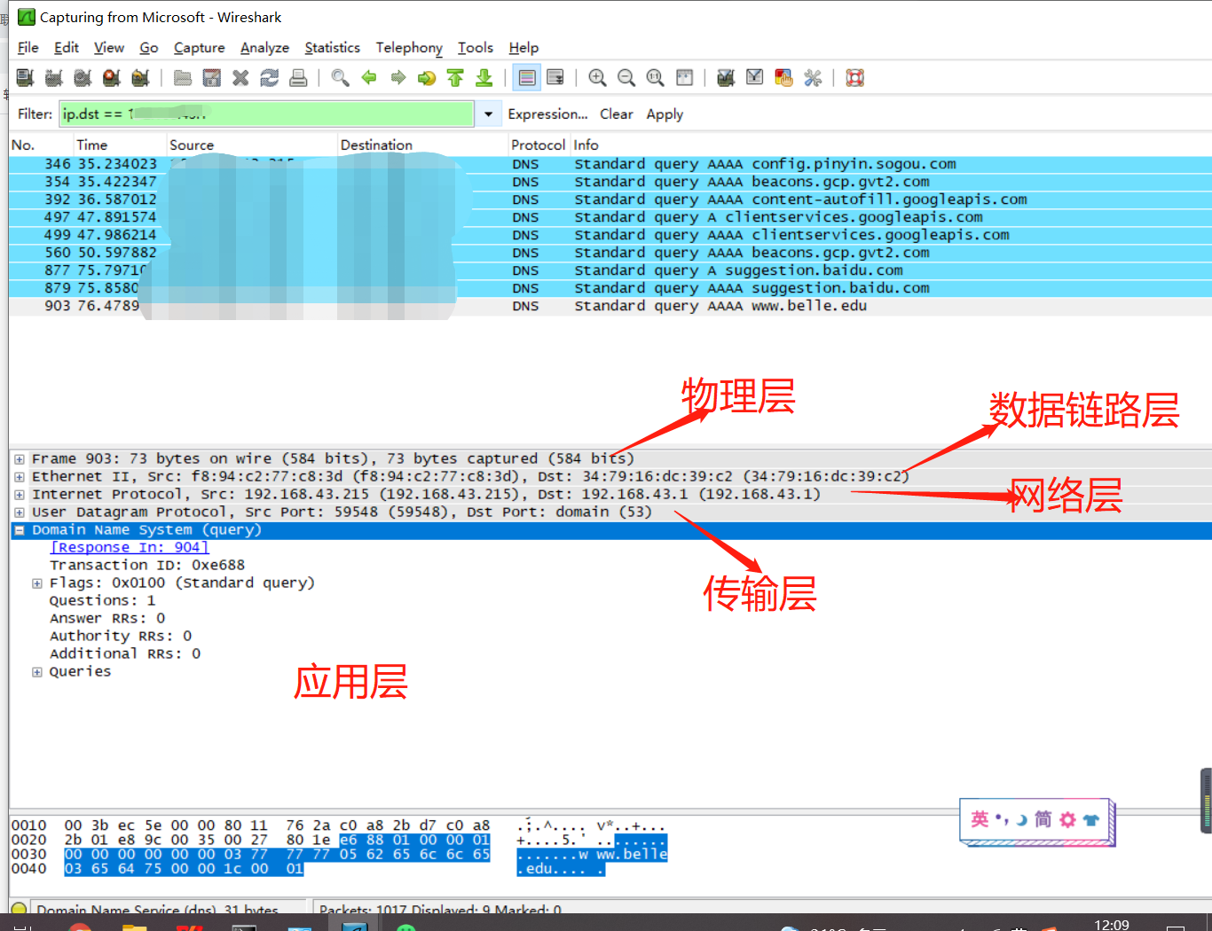Toggle 英 language mode in IME bar
The width and height of the screenshot is (1212, 931).
pos(980,819)
